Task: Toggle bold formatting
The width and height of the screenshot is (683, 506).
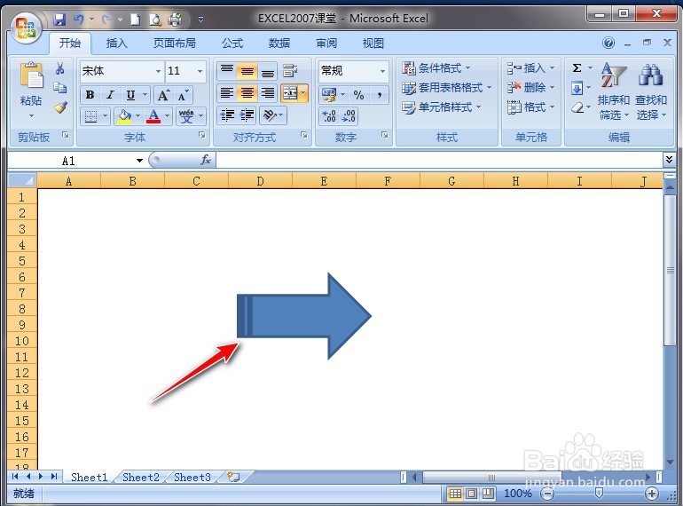Action: [90, 95]
